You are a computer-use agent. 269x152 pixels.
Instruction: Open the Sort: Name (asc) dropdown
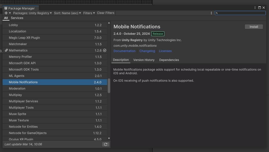[x=67, y=13]
